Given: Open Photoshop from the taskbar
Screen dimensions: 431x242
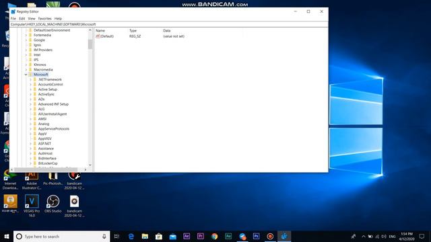Looking at the screenshot, I should (x=256, y=236).
